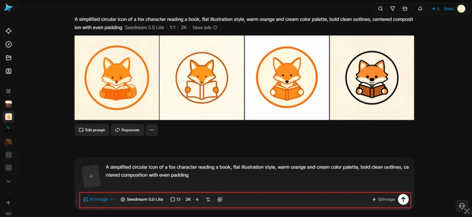Open the Seedream 5.0 Lite model selector

(x=142, y=199)
